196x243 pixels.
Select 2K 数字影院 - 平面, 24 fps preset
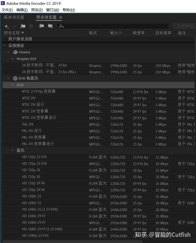99,65
